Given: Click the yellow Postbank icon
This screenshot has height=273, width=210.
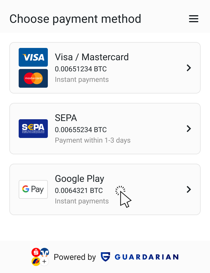Looking at the screenshot, I should (36, 261).
